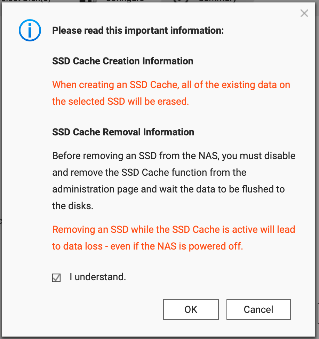Click "administration page" in the removal paragraph
This screenshot has width=319, height=339.
coord(95,189)
